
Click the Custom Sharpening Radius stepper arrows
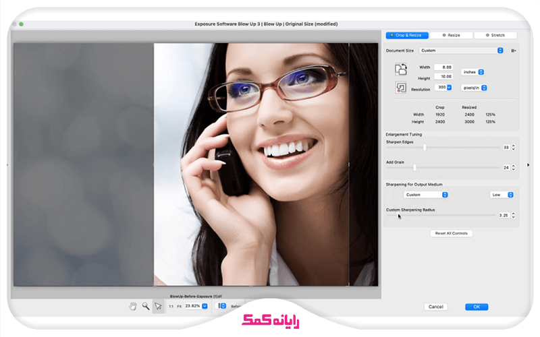(x=513, y=215)
